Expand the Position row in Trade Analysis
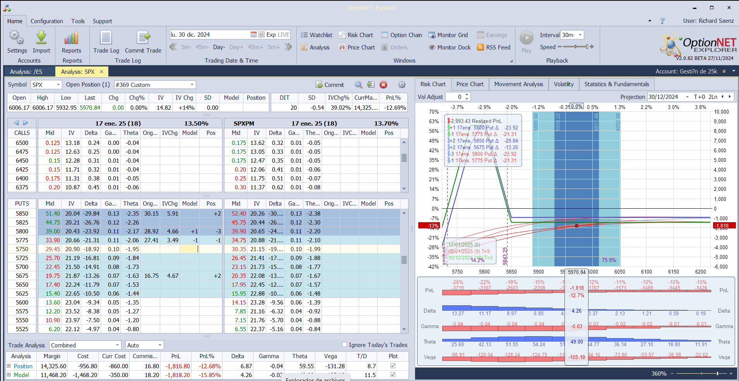 [9, 366]
